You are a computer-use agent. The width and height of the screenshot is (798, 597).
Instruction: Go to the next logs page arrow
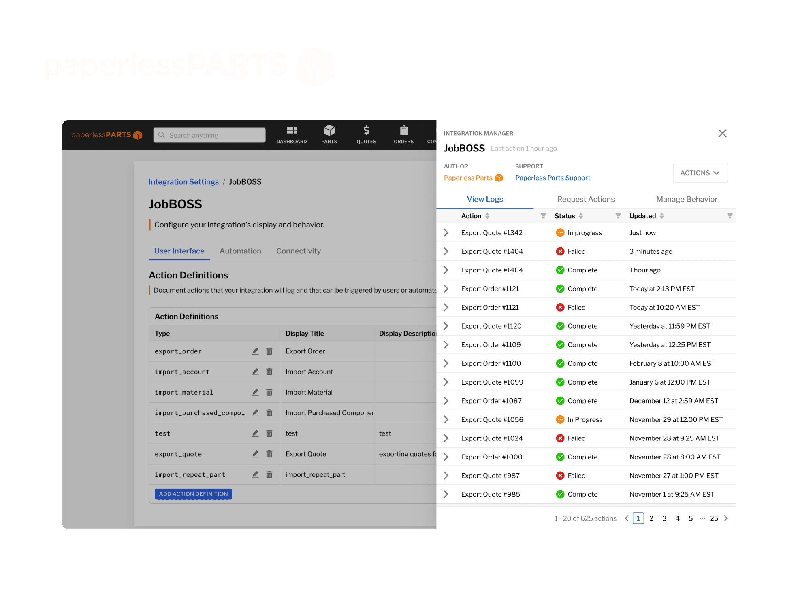[726, 518]
